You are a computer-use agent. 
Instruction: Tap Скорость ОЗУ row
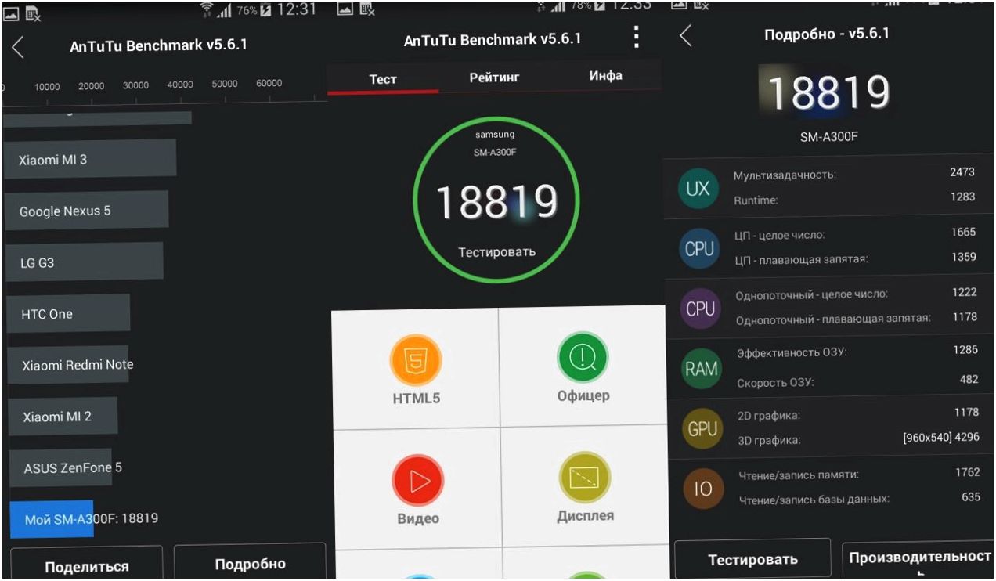857,381
